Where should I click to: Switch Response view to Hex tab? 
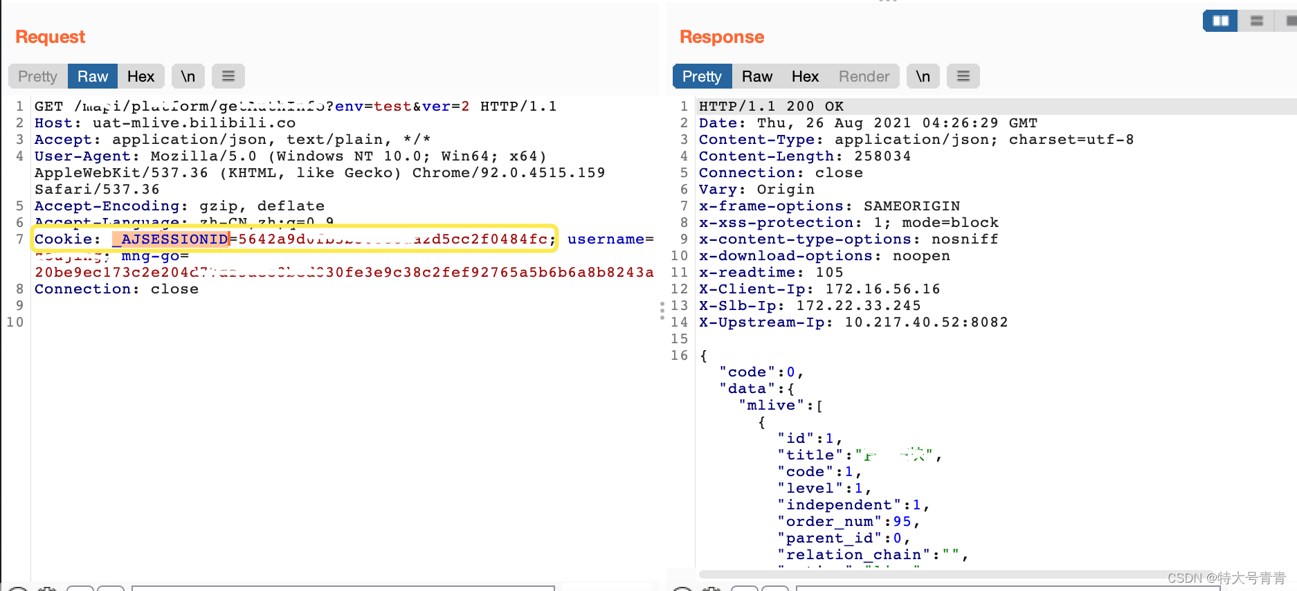tap(805, 76)
